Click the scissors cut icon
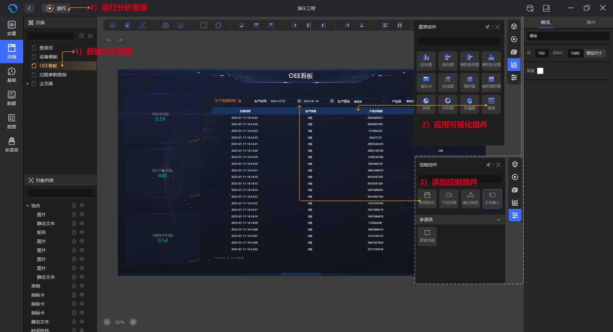Image resolution: width=613 pixels, height=332 pixels. pos(142,25)
